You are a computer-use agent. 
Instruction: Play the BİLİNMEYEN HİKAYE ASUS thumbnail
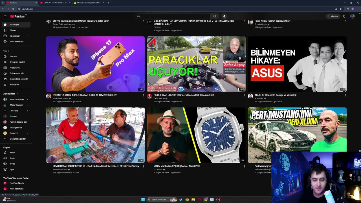pyautogui.click(x=297, y=64)
